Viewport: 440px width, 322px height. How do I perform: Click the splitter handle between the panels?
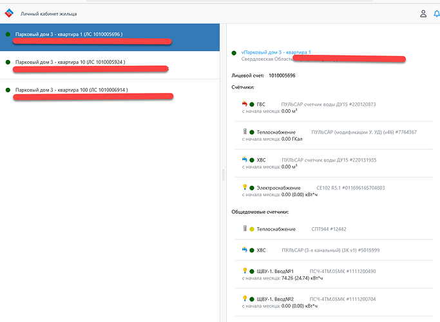coord(223,174)
